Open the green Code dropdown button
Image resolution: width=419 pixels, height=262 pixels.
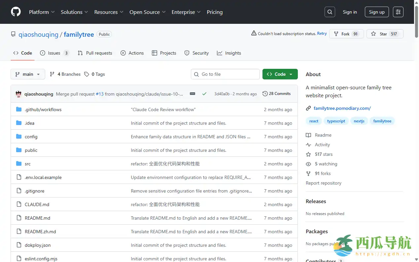280,74
